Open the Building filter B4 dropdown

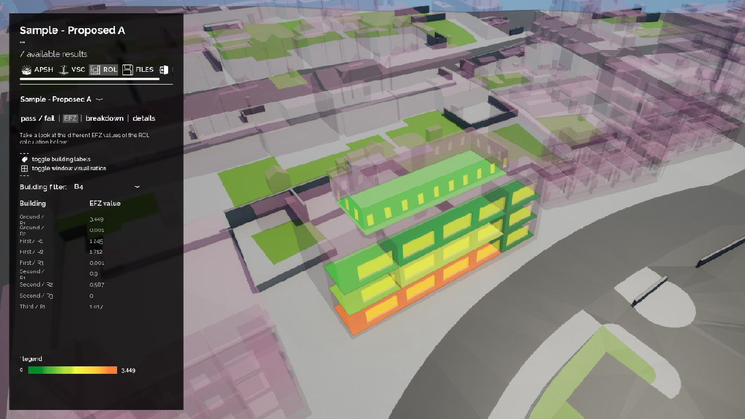pyautogui.click(x=106, y=187)
